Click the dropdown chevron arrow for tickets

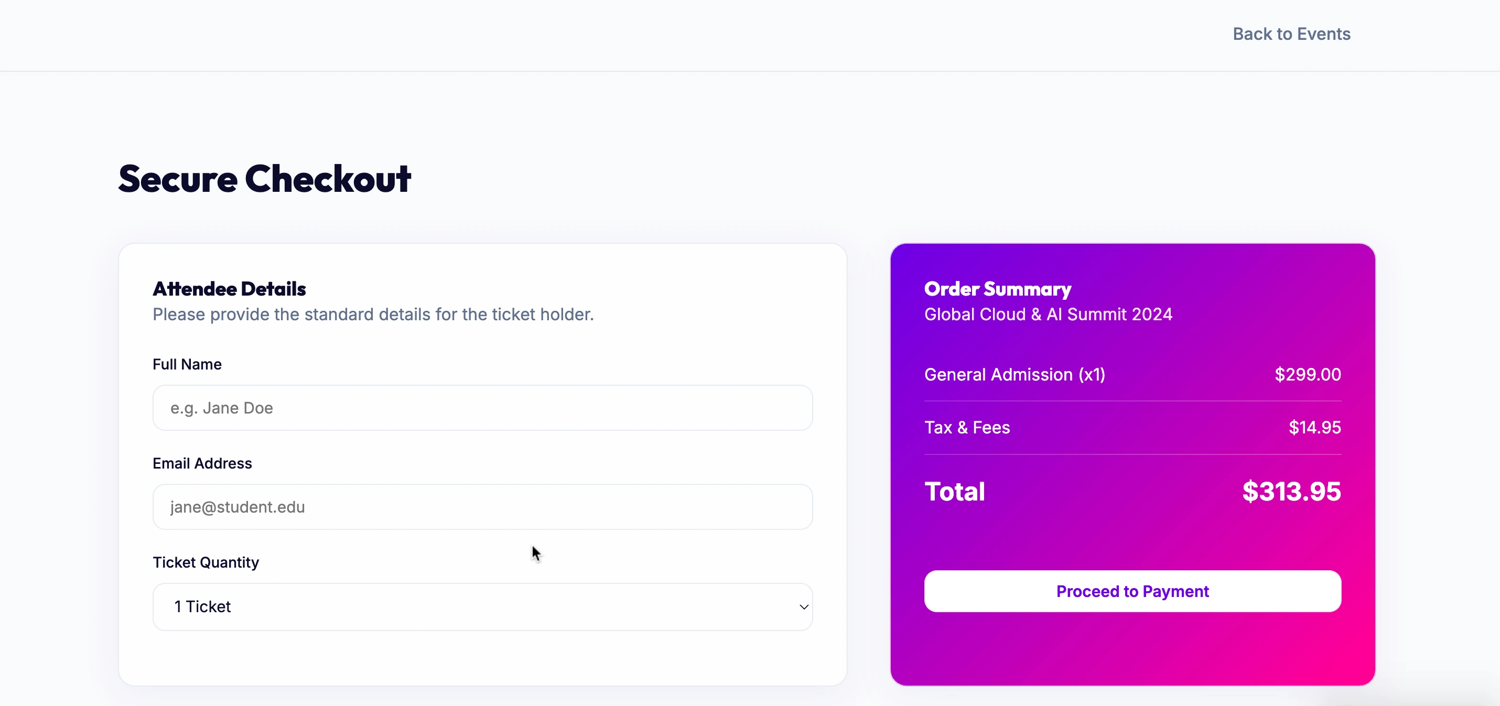click(x=804, y=607)
